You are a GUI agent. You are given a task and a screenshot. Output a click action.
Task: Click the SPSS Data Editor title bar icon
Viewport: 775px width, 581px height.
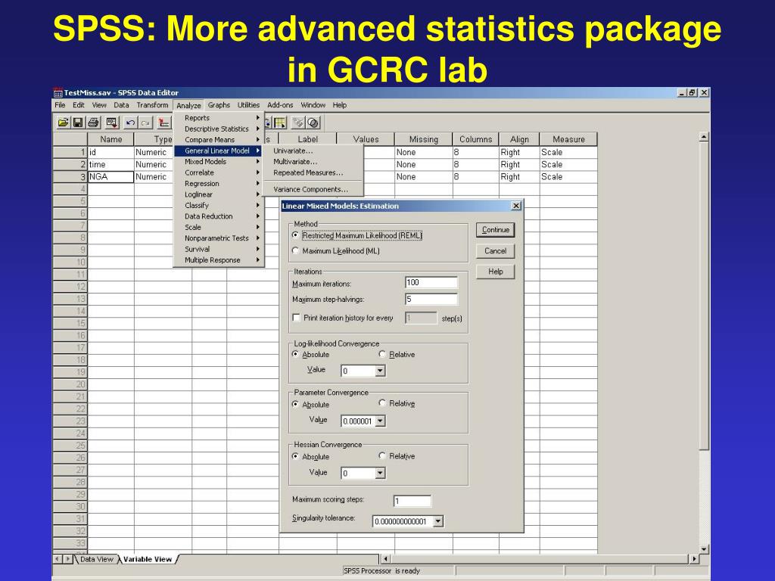58,92
